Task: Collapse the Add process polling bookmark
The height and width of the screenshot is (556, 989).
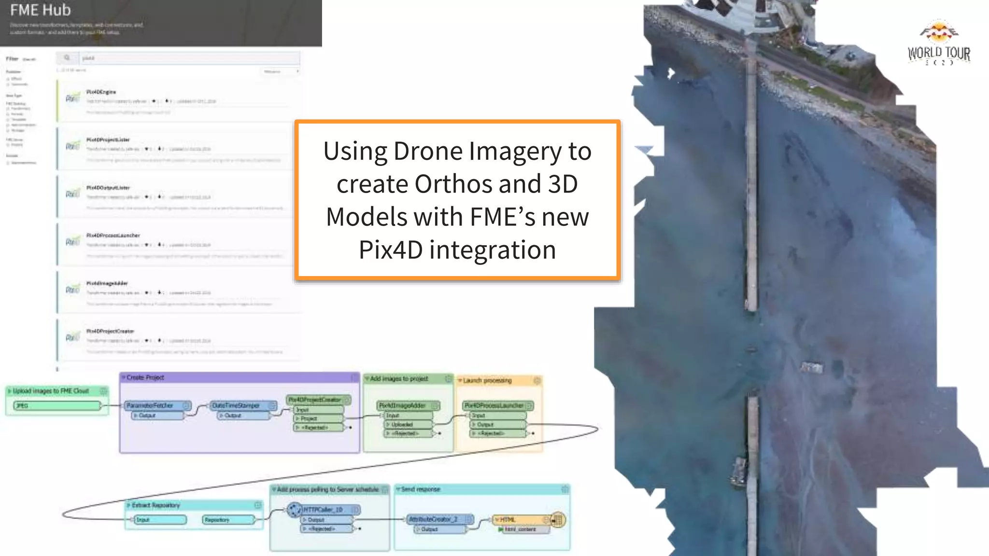Action: click(274, 489)
